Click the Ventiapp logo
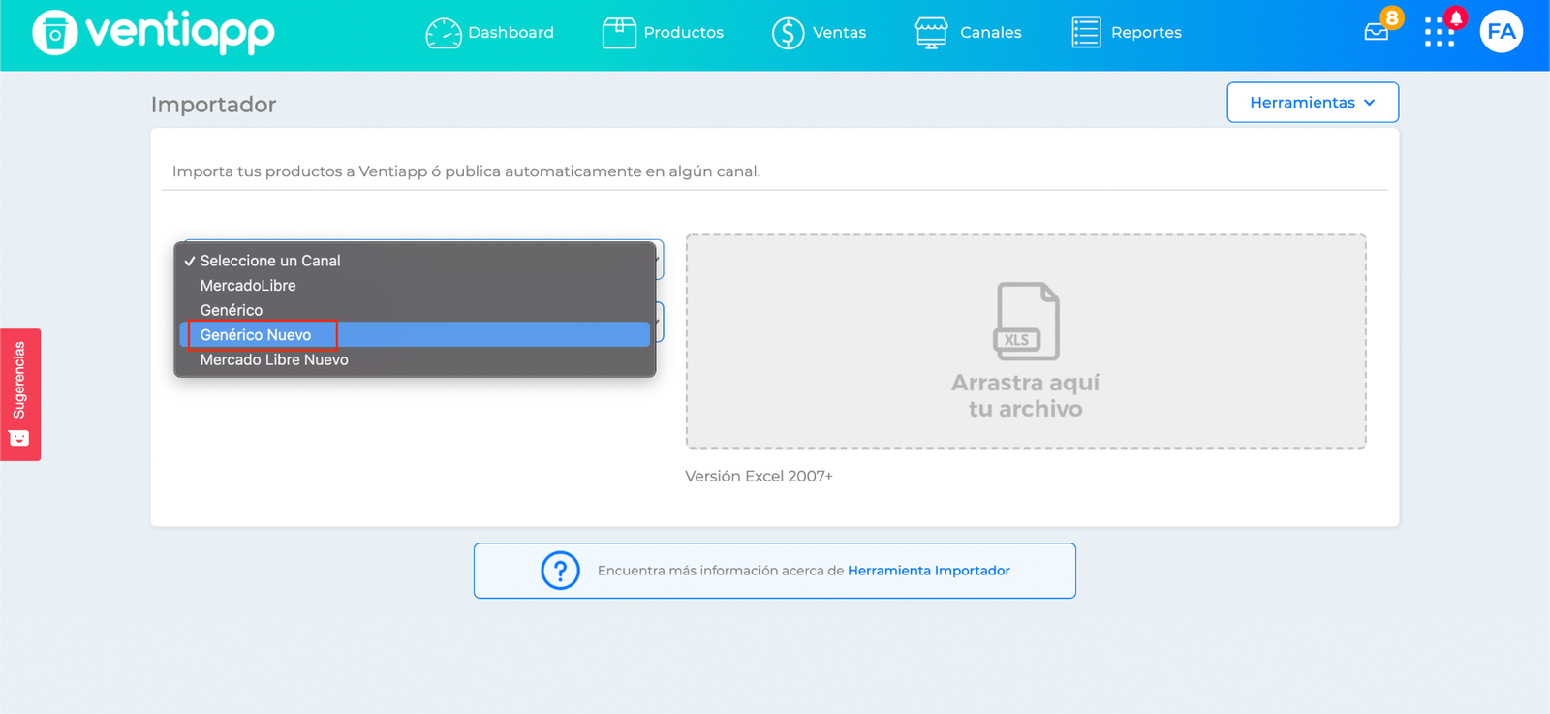 [x=153, y=32]
